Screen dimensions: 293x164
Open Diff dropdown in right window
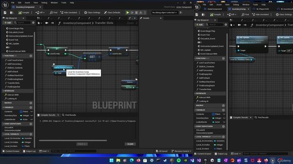pyautogui.click(x=232, y=15)
